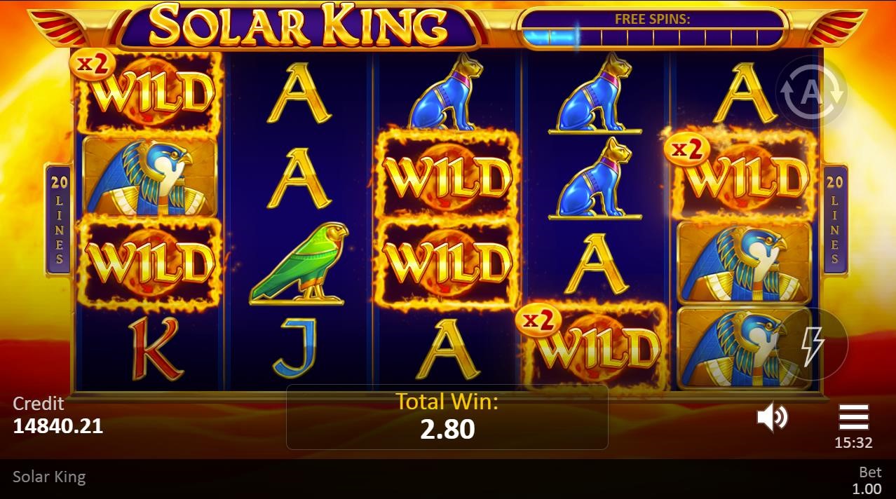Click the right 20 LINES panel
The height and width of the screenshot is (499, 896).
[x=834, y=219]
